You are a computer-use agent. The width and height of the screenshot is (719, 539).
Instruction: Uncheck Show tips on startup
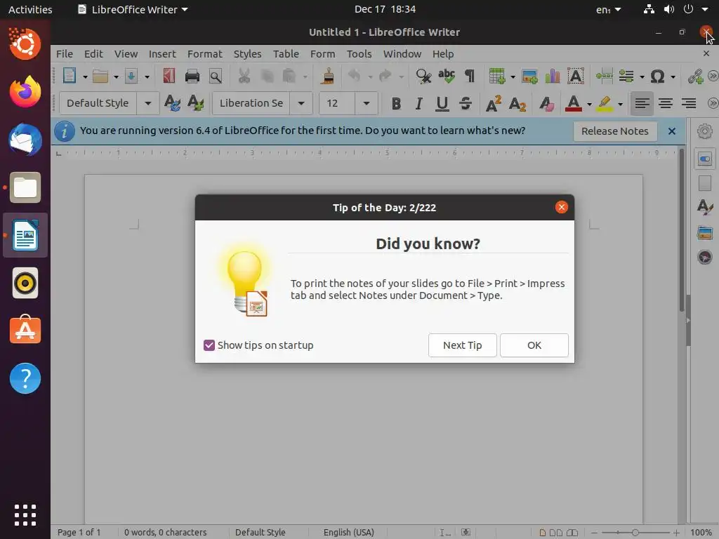[209, 345]
